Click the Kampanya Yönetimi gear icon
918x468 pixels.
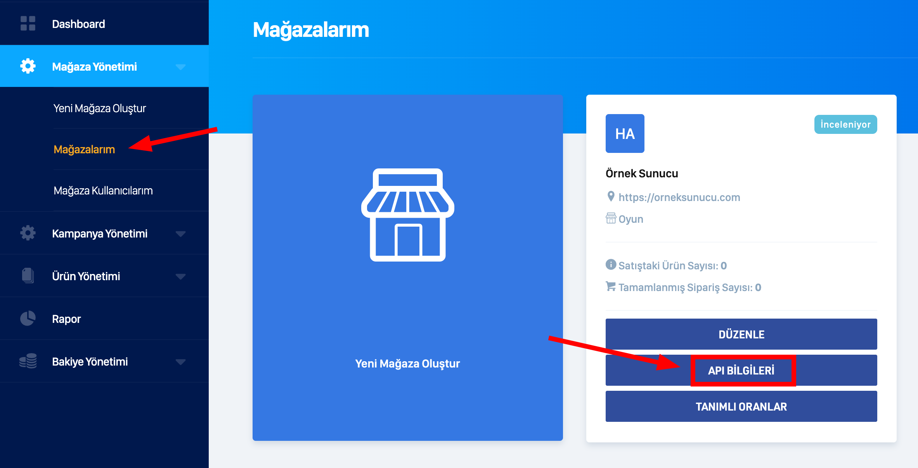pos(28,233)
